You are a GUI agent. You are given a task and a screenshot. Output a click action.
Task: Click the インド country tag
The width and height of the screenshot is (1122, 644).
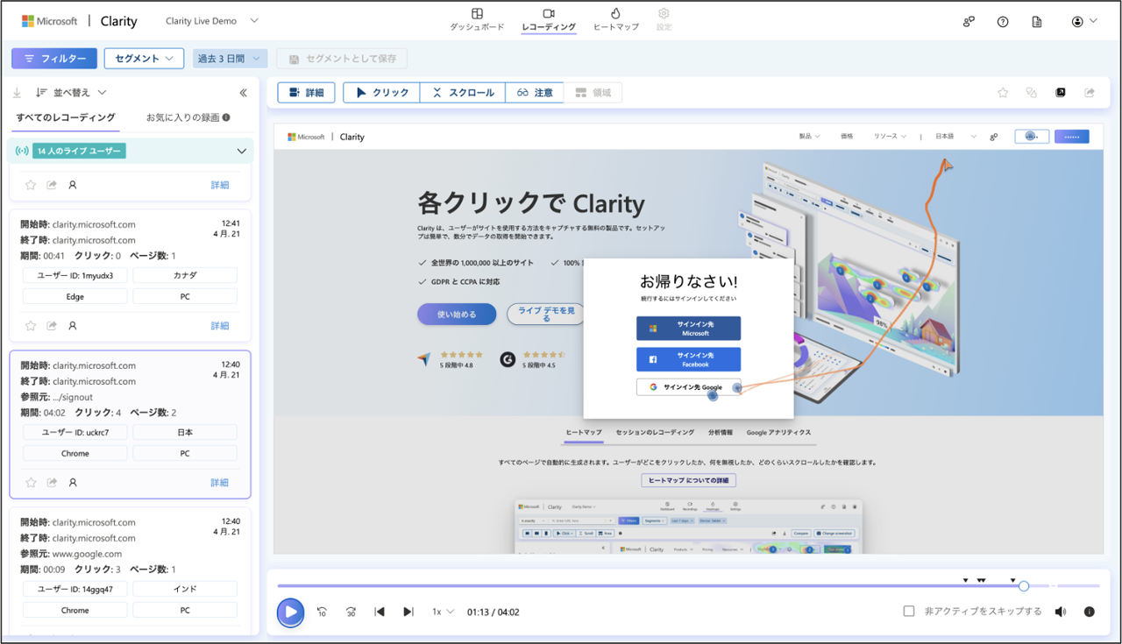(185, 589)
